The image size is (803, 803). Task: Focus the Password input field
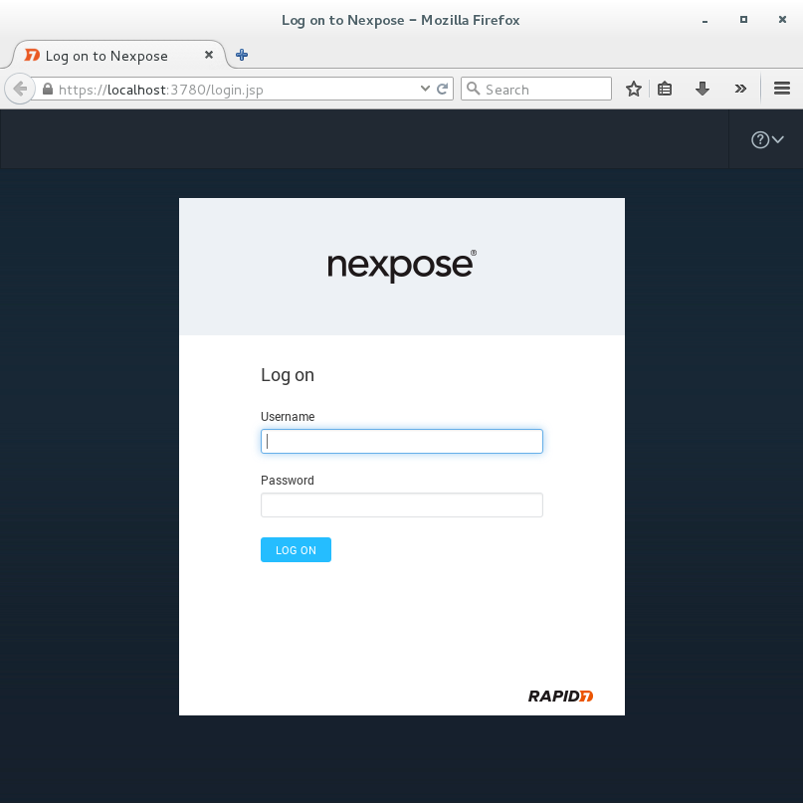[x=402, y=504]
